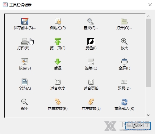
Task: Click the Evince app icon in title bar
Action: [5, 5]
